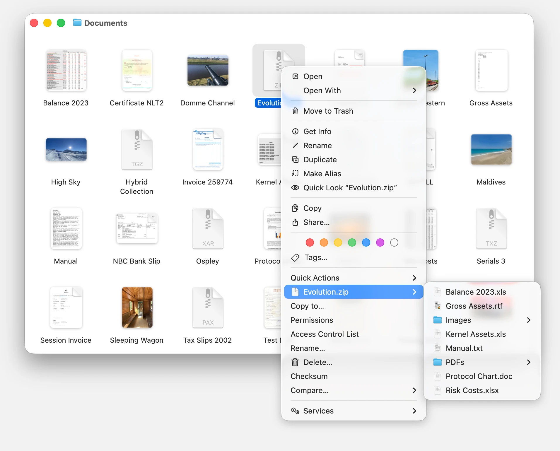Viewport: 560px width, 451px height.
Task: Click the gears icon next to Services
Action: (295, 411)
